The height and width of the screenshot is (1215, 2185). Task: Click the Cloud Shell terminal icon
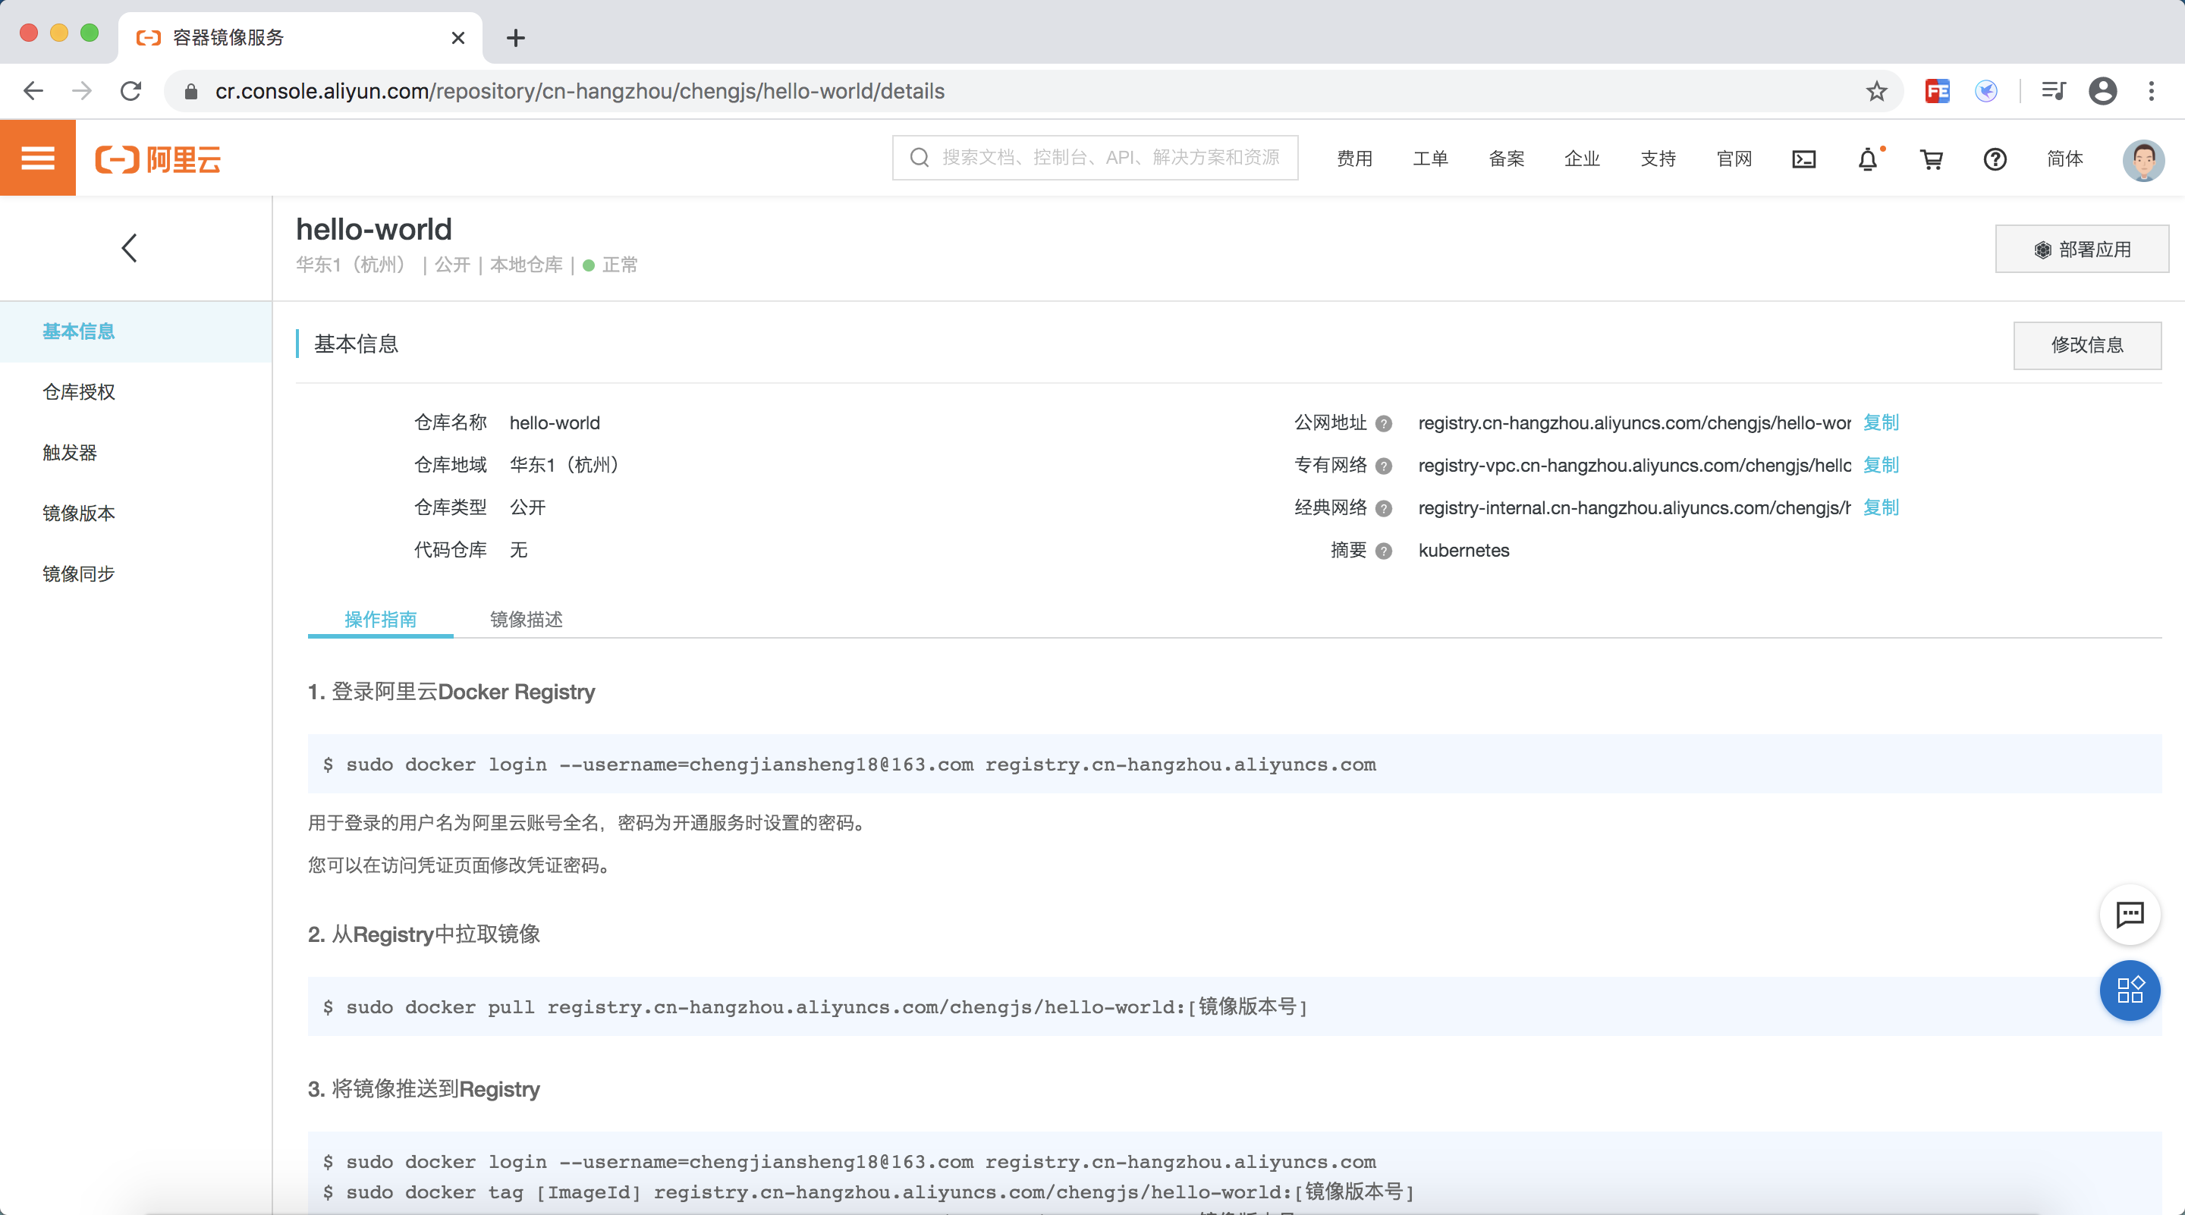click(1803, 159)
